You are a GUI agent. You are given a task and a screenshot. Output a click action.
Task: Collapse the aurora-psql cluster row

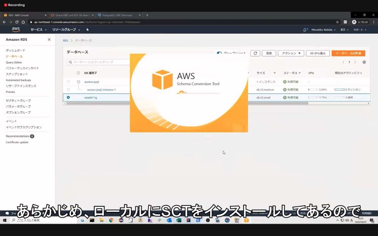click(x=79, y=82)
